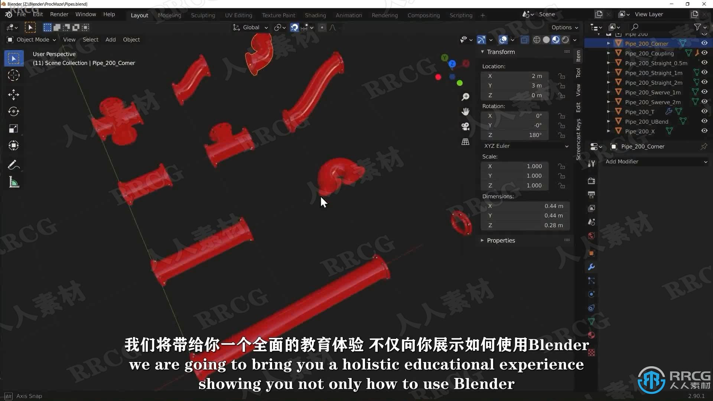Open the Modifier properties wrench tab
This screenshot has height=401, width=713.
coord(591,267)
